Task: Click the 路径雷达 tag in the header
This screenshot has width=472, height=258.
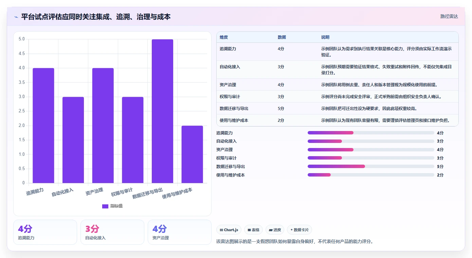Action: point(449,16)
